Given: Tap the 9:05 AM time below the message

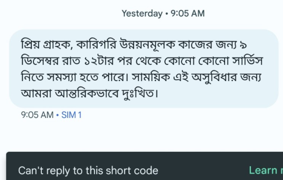Looking at the screenshot, I should [37, 115].
